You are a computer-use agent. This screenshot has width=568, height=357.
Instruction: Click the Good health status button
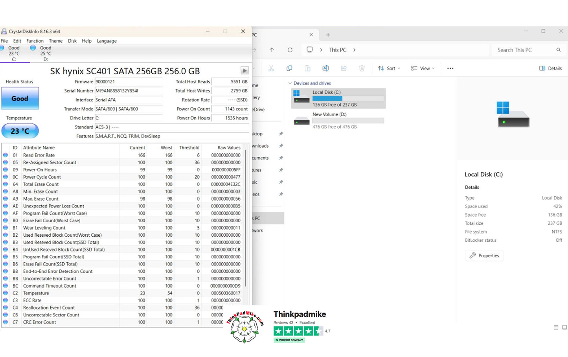tap(20, 98)
